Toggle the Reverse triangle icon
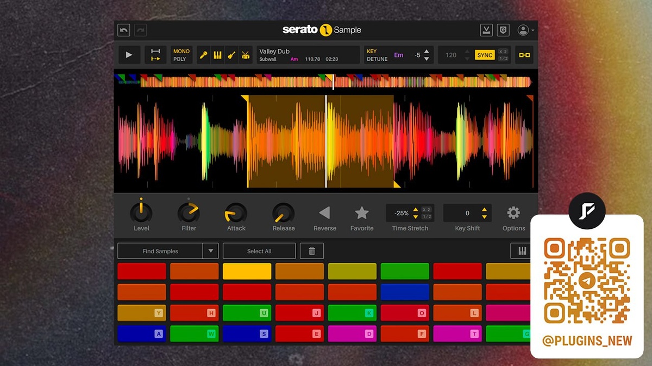652x366 pixels. tap(324, 212)
